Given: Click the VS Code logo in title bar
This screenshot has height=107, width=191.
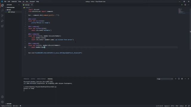Looking at the screenshot, I should [2, 1].
